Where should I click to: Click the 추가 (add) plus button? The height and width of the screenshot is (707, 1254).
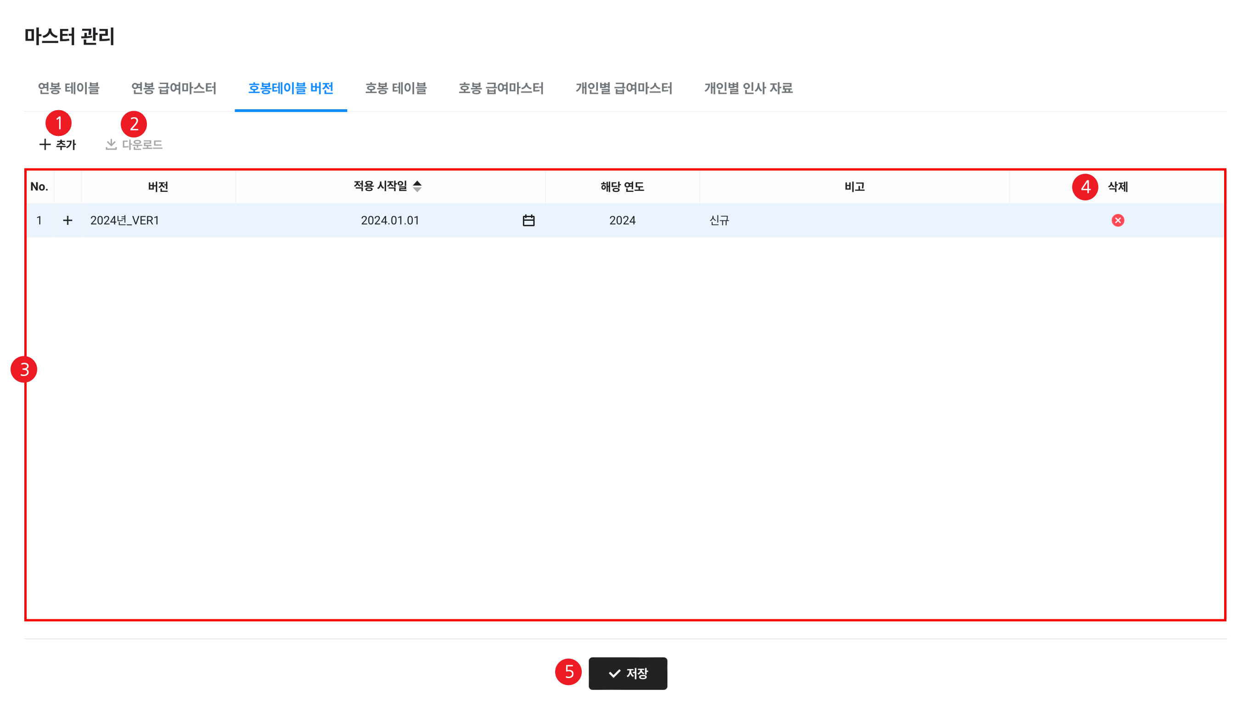[x=57, y=145]
